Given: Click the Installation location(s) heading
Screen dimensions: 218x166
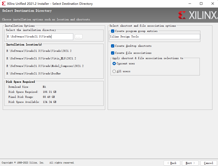Looking at the screenshot, I should point(24,45).
